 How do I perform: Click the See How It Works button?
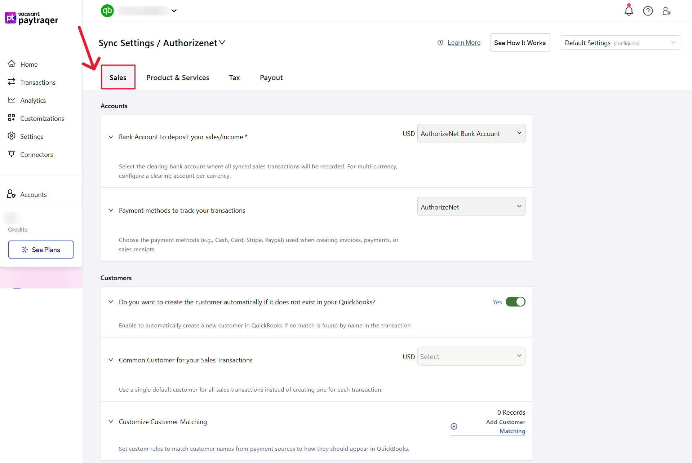pyautogui.click(x=520, y=43)
